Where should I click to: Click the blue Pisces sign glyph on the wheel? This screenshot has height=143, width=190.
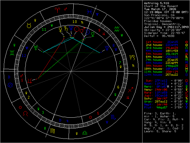click(90, 12)
